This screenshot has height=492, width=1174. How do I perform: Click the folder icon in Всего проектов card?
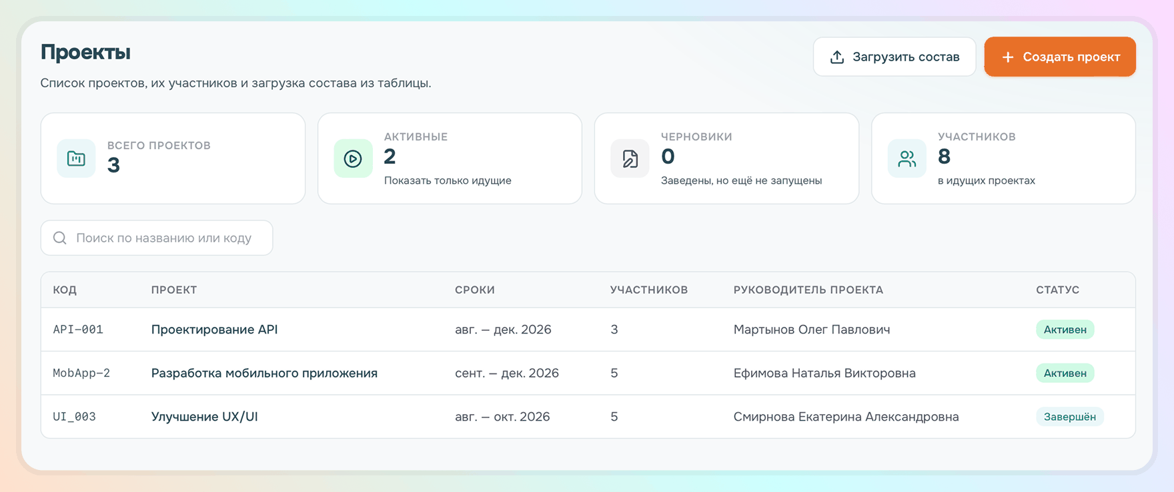coord(76,158)
